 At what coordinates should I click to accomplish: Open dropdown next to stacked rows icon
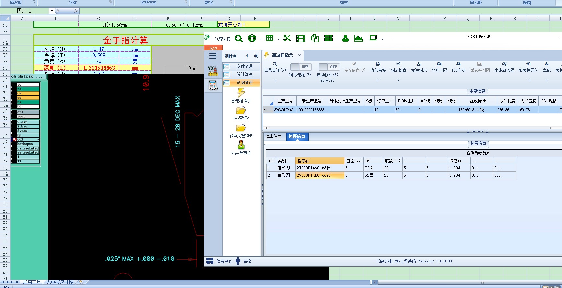point(338,39)
